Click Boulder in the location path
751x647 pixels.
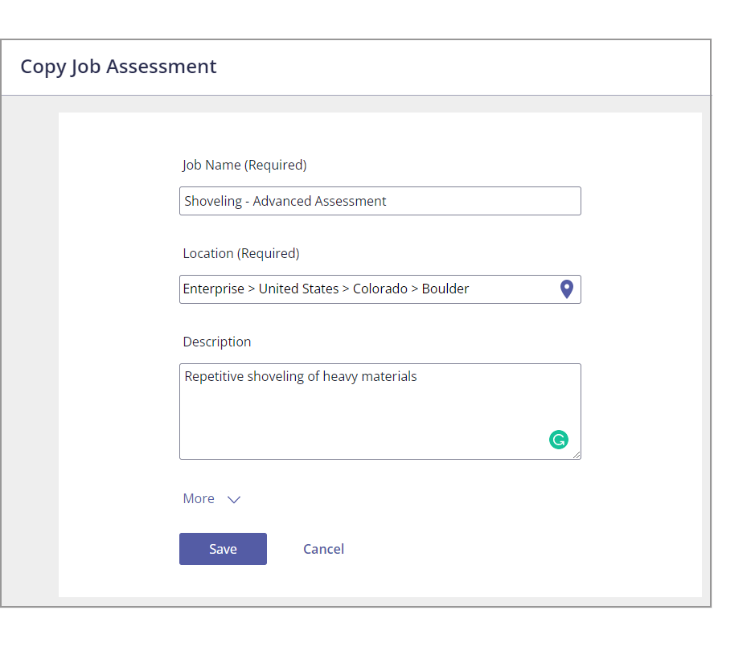click(x=445, y=289)
